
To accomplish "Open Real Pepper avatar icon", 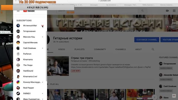I will click(18, 88).
